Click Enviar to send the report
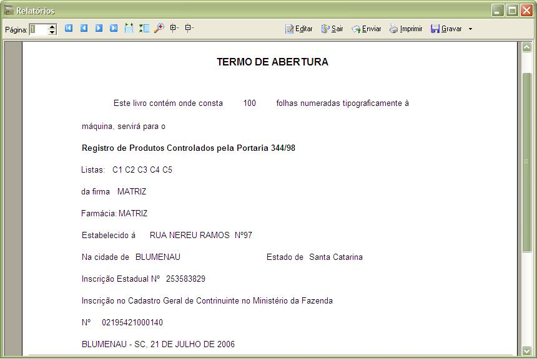This screenshot has width=537, height=359. 366,29
